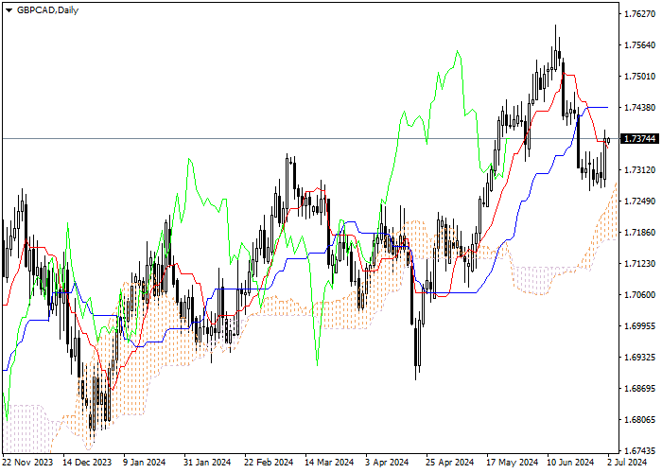Click the 22 Feb 2024 date label
This screenshot has width=662, height=473.
tap(269, 463)
